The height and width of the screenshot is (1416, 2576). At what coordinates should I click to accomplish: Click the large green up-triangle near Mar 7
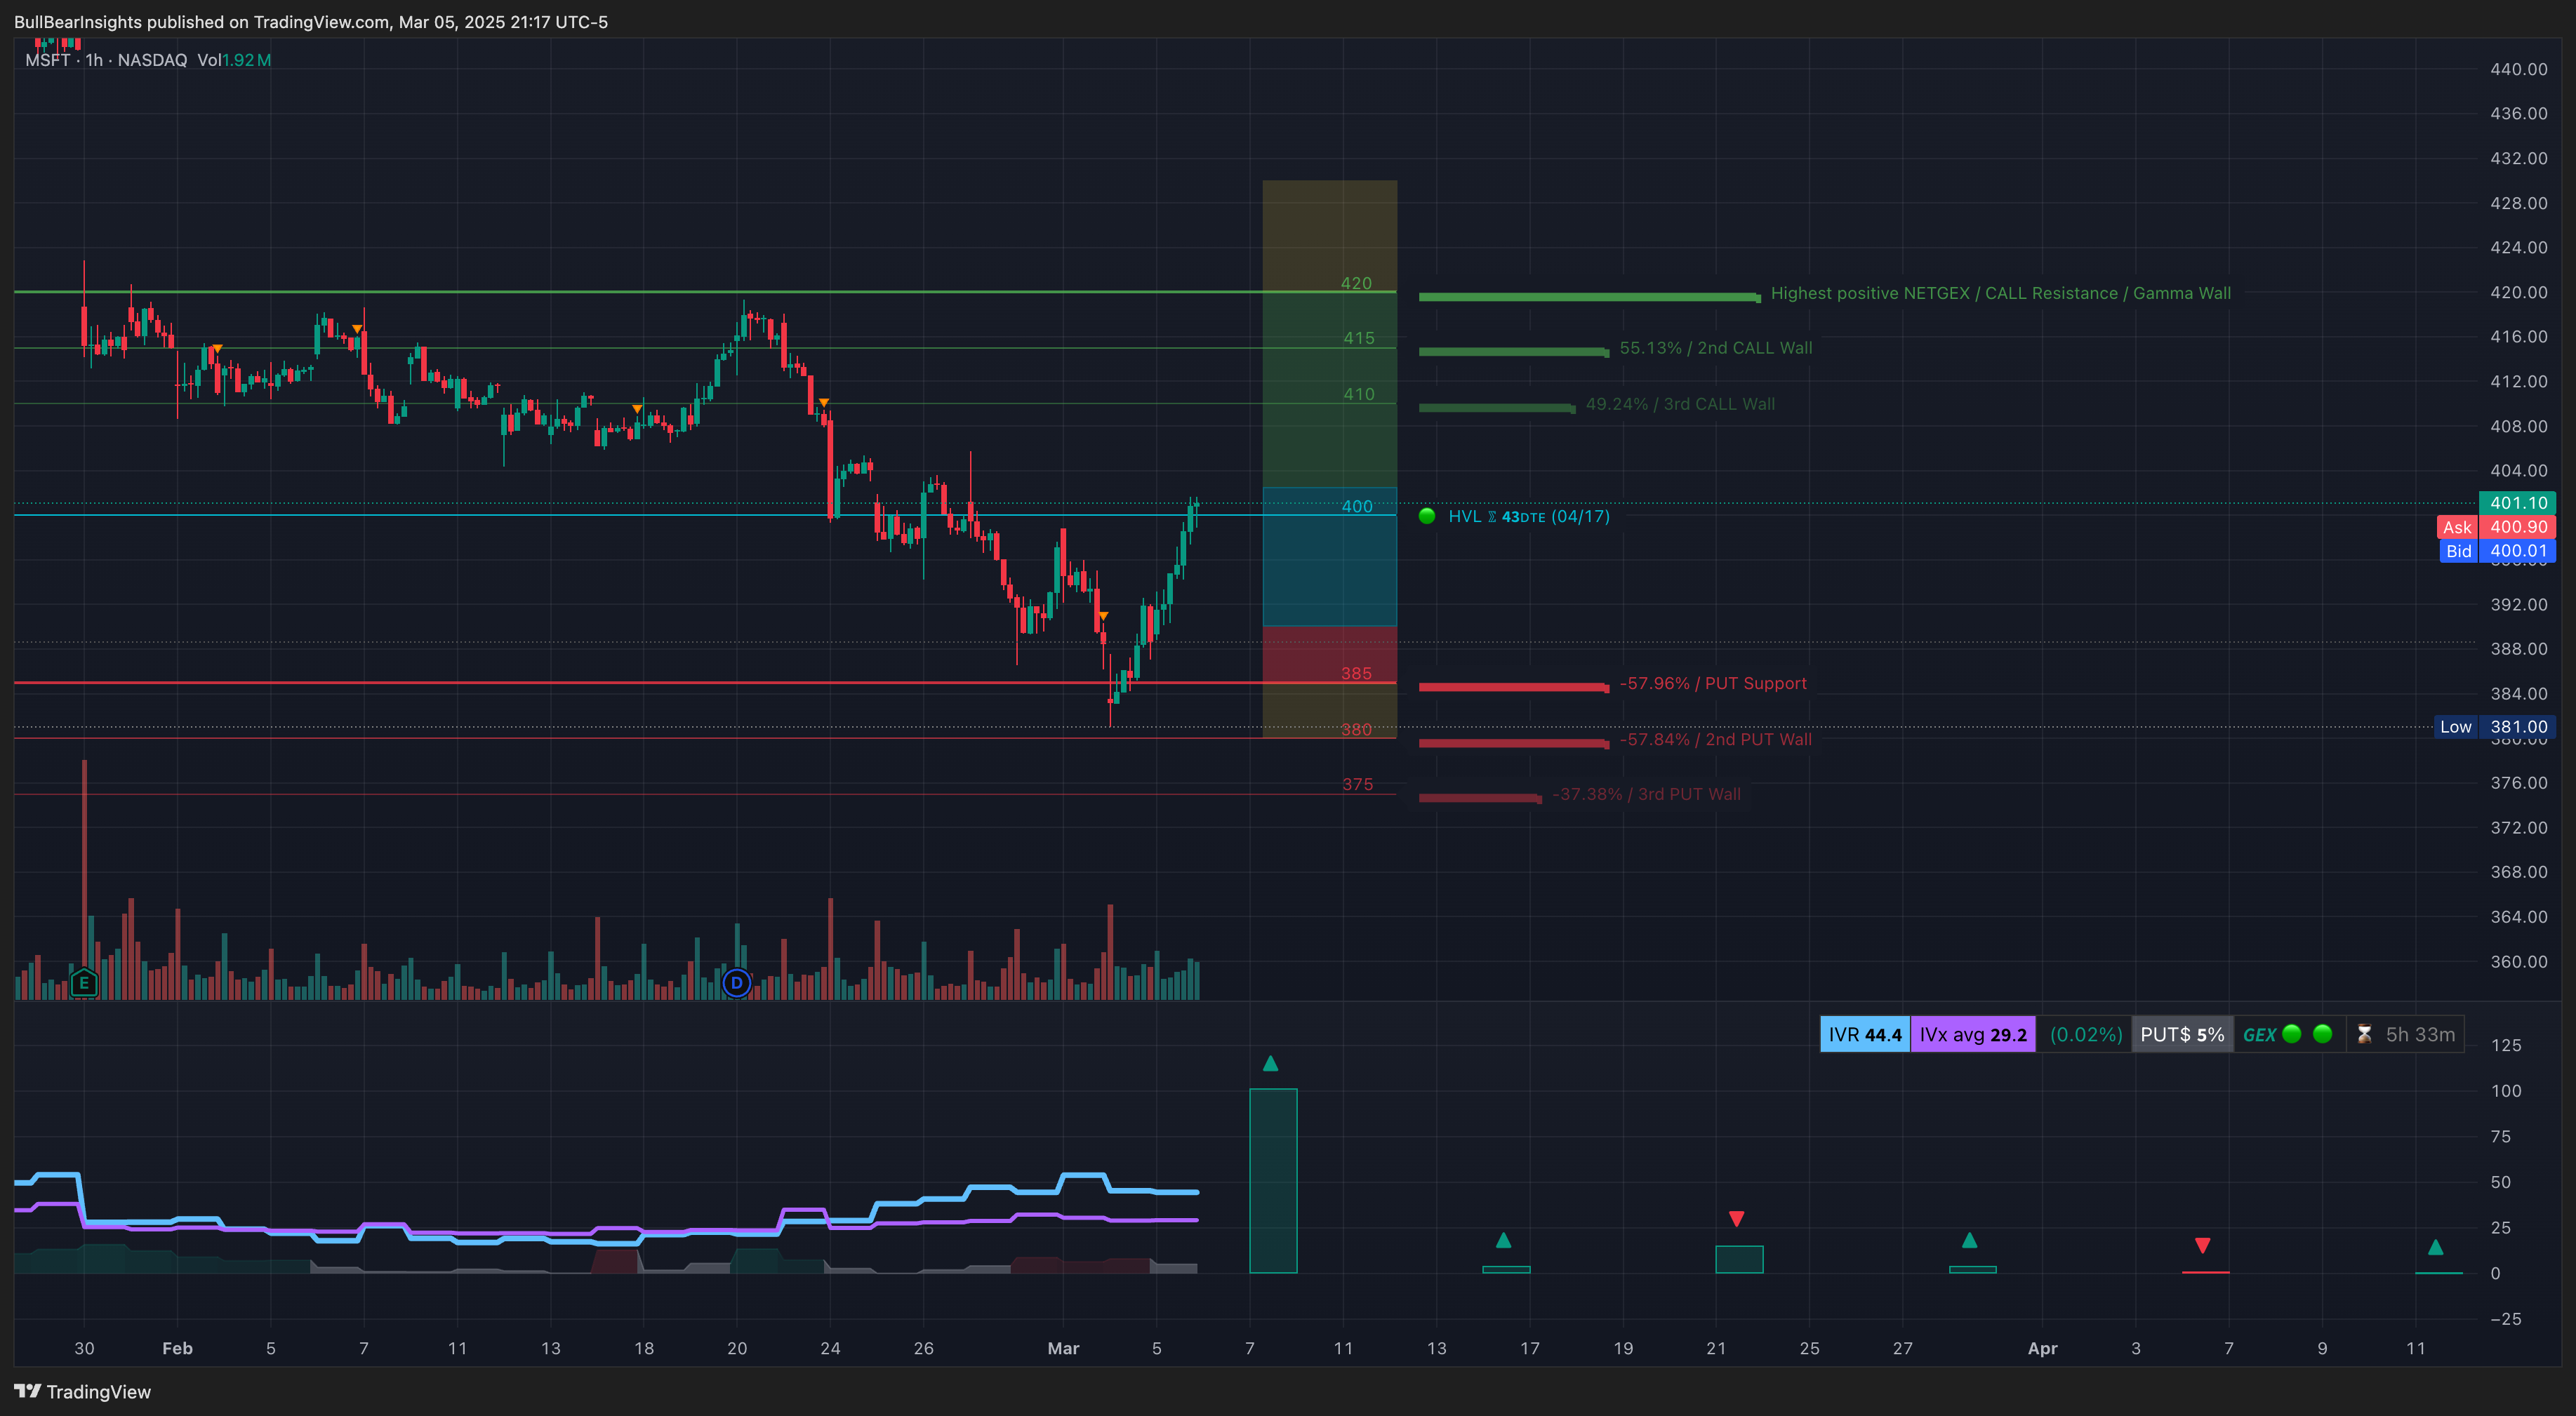pos(1270,1063)
